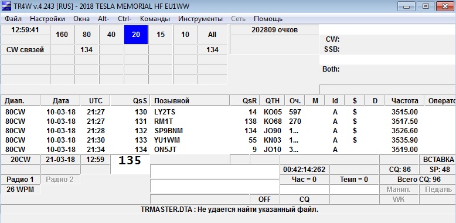Click the QsS column header
The width and height of the screenshot is (456, 223).
[x=130, y=101]
